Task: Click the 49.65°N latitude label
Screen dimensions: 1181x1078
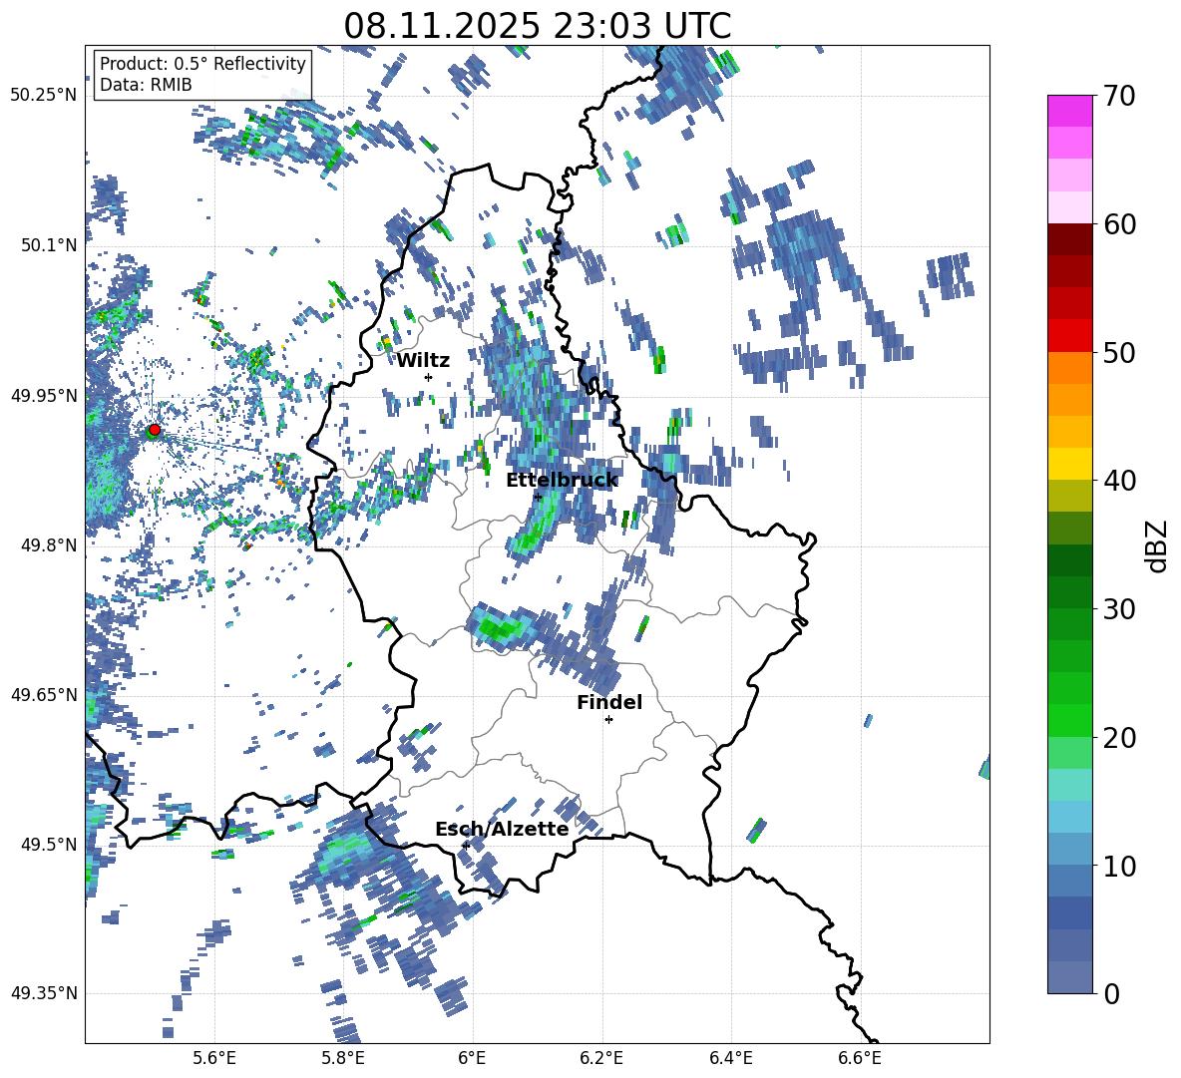Action: click(x=44, y=694)
